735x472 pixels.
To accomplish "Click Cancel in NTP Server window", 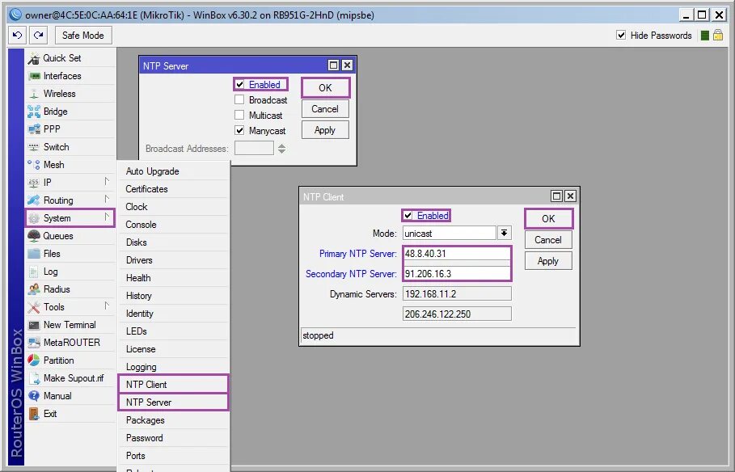I will (x=325, y=109).
